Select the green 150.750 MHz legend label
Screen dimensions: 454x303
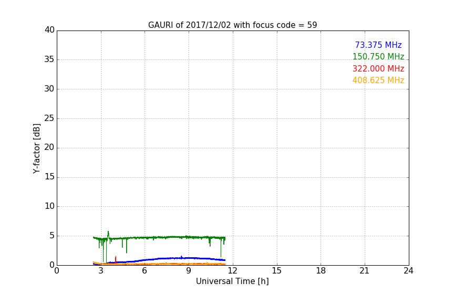point(378,56)
